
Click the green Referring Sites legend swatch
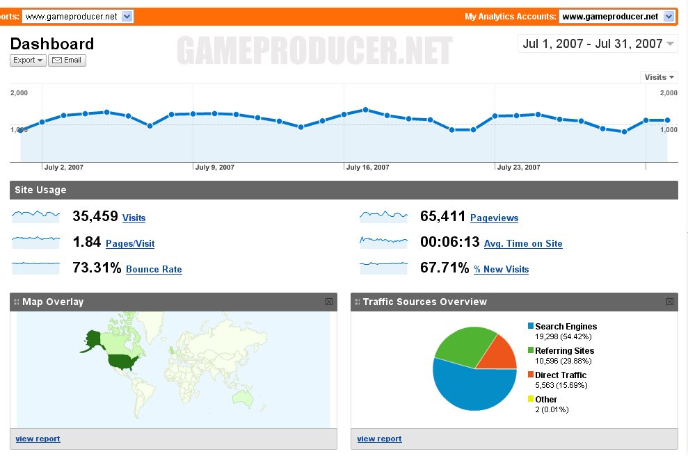point(531,350)
